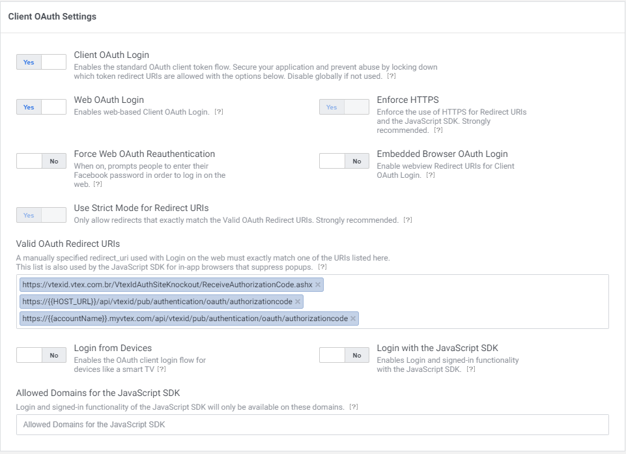
Task: Open help for Valid OAuth Redirect URIs
Action: pyautogui.click(x=322, y=267)
